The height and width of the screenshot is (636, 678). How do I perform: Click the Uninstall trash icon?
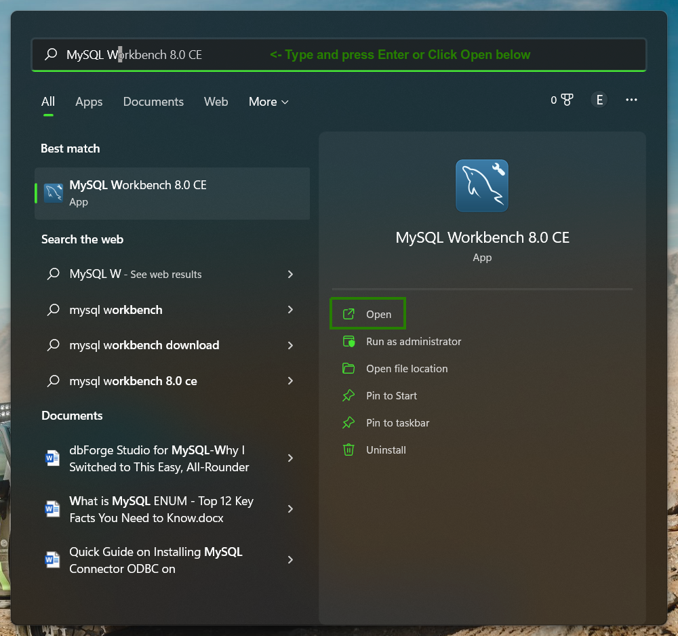point(348,450)
